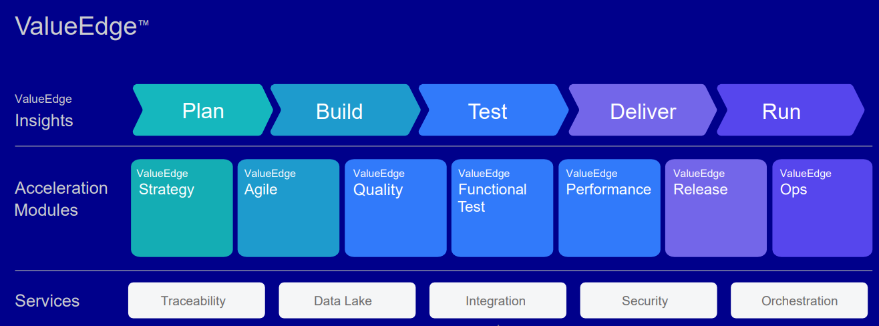This screenshot has width=879, height=326.
Task: Click the Acceleration Modules row label
Action: (x=61, y=199)
